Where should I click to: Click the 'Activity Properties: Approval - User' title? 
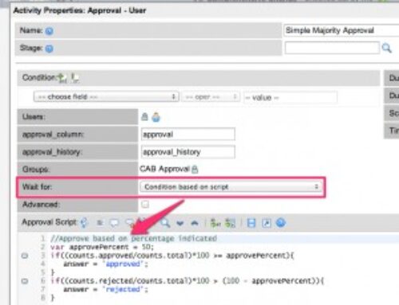(x=80, y=10)
